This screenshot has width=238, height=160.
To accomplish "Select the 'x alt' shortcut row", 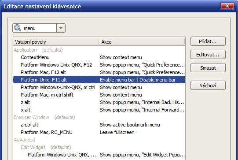I will click(99, 110).
